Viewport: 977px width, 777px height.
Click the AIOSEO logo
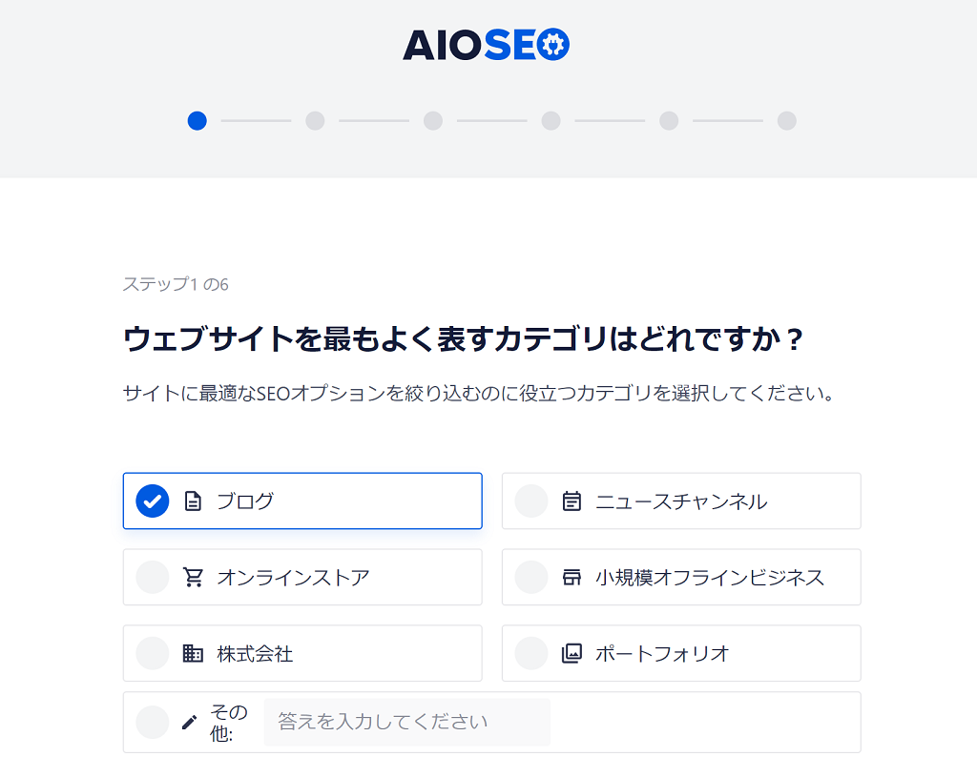(486, 45)
